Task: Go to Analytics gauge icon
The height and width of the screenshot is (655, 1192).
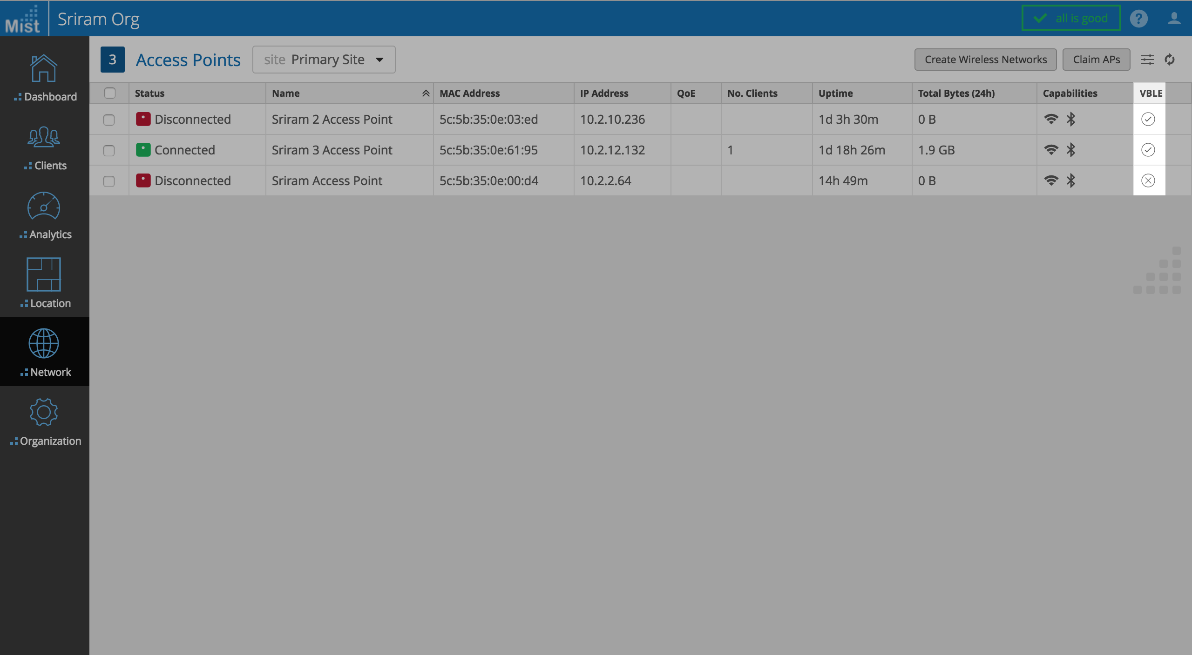Action: coord(44,207)
